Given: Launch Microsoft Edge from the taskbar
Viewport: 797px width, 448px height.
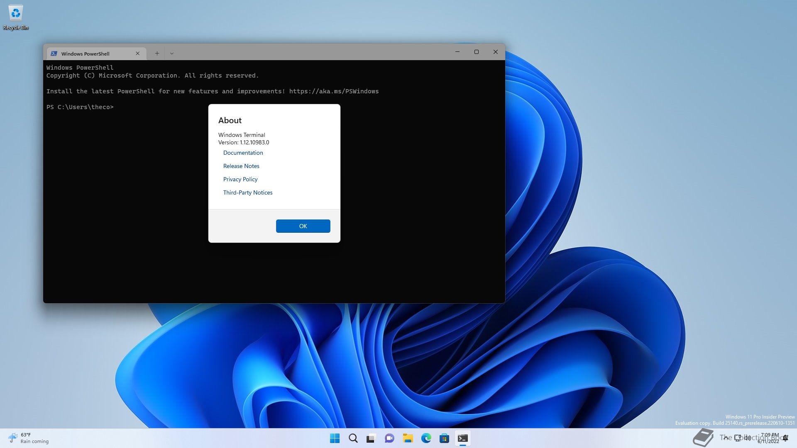Looking at the screenshot, I should pyautogui.click(x=426, y=438).
